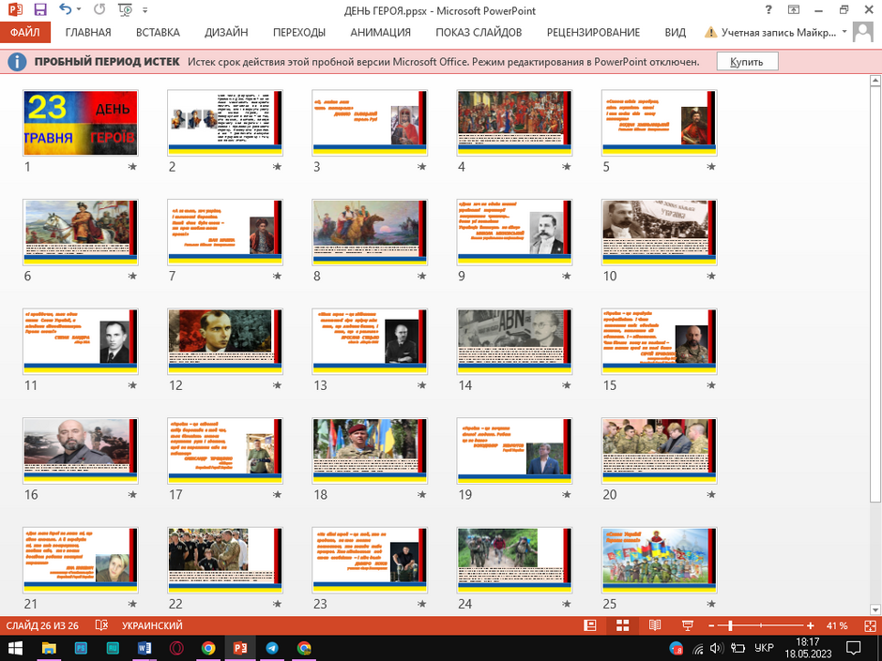Click scrollbar up arrow

click(874, 81)
